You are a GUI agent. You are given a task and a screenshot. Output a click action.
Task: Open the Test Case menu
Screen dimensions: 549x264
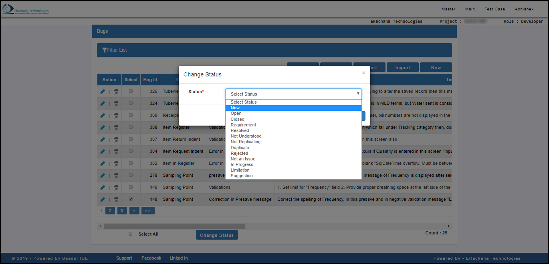[495, 9]
